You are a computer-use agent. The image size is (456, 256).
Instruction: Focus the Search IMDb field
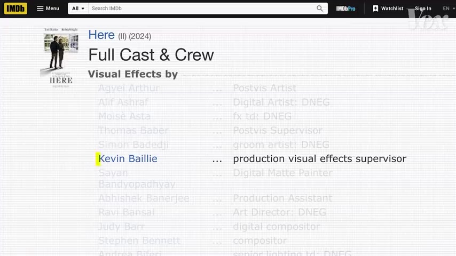pos(203,9)
